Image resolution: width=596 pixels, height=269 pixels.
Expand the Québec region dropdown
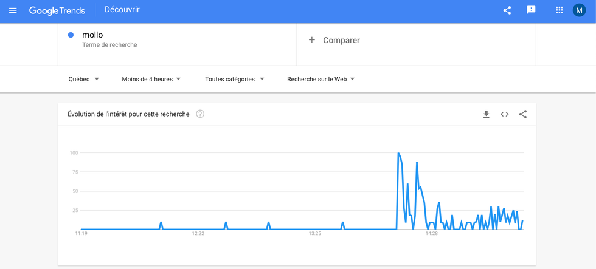pyautogui.click(x=83, y=79)
